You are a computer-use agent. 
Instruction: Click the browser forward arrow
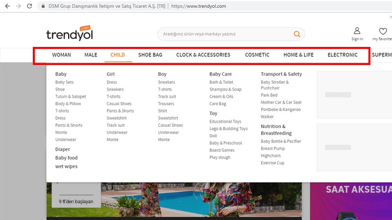tap(18, 6)
